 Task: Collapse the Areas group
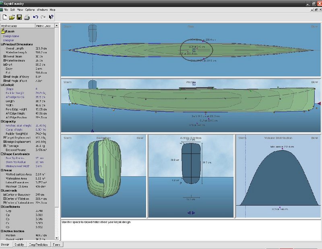2,170
